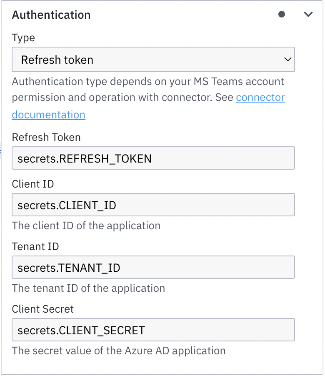Click inside the Client ID input field
Screen dimensions: 325x376
pyautogui.click(x=153, y=205)
